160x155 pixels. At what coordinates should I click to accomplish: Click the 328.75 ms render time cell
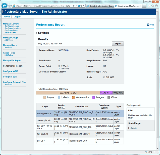click(x=61, y=114)
